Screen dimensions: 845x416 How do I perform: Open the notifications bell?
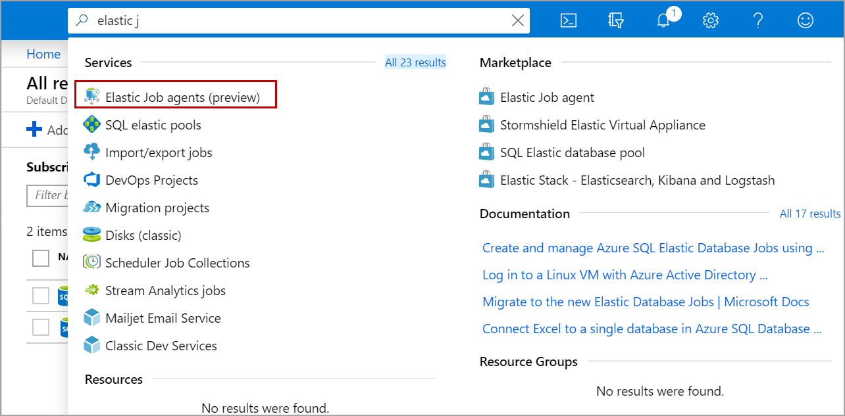click(x=663, y=20)
